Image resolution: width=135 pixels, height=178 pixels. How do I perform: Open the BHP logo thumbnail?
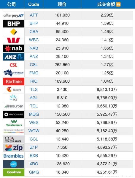click(x=14, y=24)
